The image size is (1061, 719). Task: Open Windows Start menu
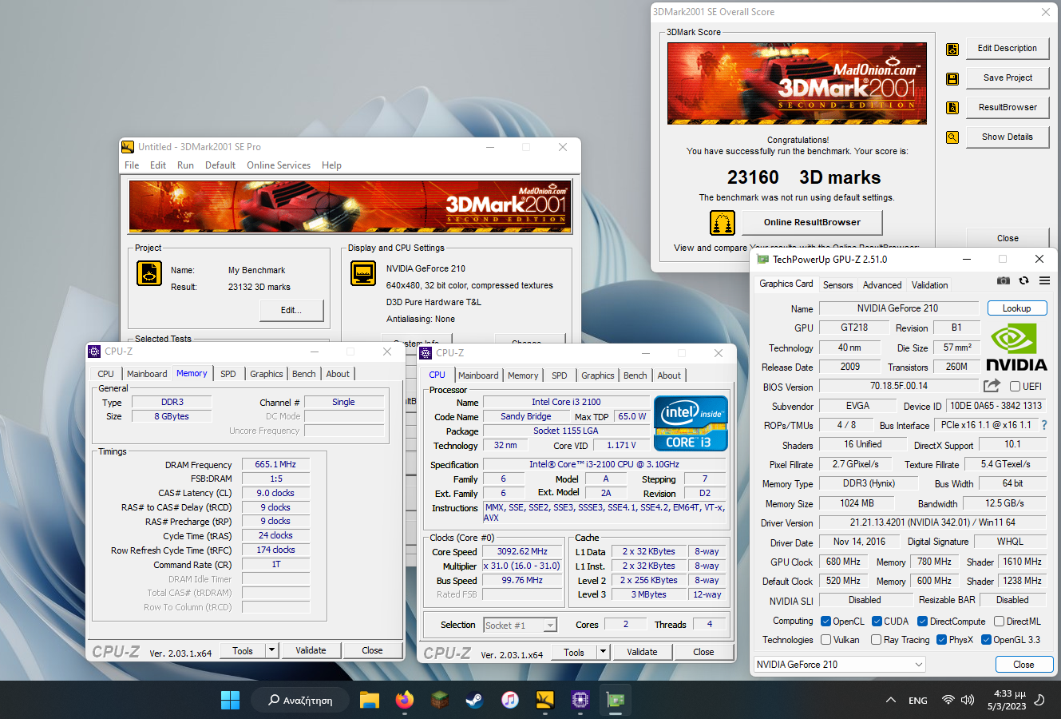coord(230,700)
